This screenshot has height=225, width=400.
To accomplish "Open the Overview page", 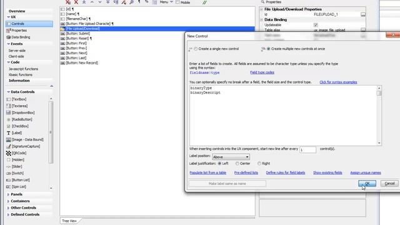I will [17, 11].
